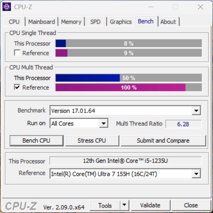
Task: Click the Stress CPU button
Action: (x=92, y=141)
